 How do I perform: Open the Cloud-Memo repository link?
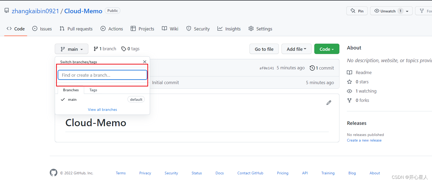[x=83, y=11]
